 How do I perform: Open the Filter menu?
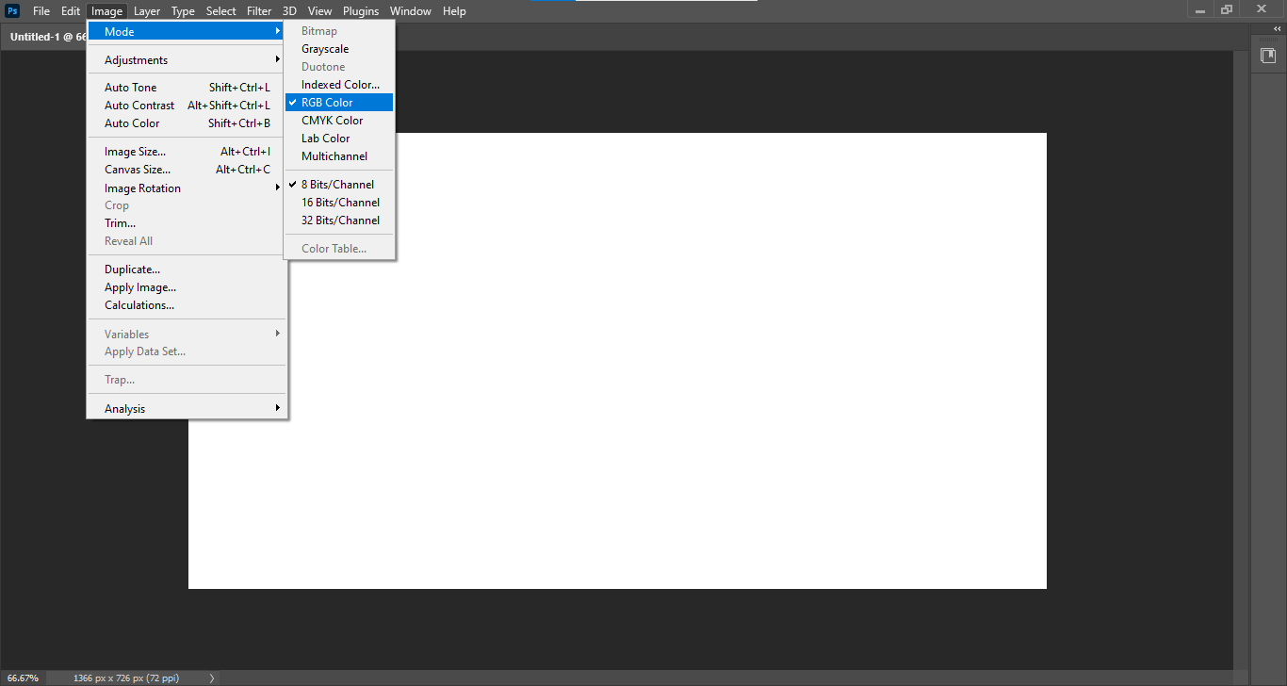[x=259, y=11]
